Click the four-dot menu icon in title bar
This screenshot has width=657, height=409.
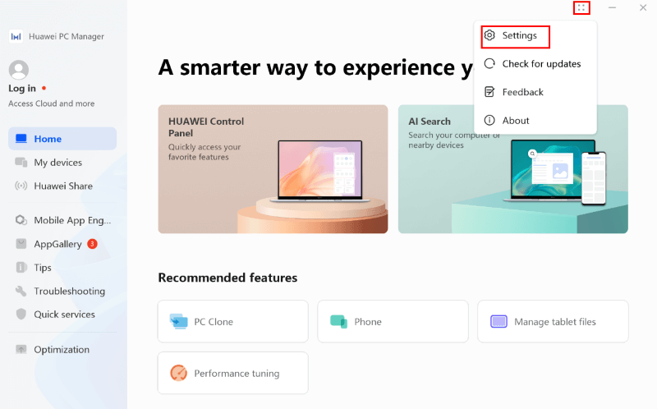tap(581, 8)
